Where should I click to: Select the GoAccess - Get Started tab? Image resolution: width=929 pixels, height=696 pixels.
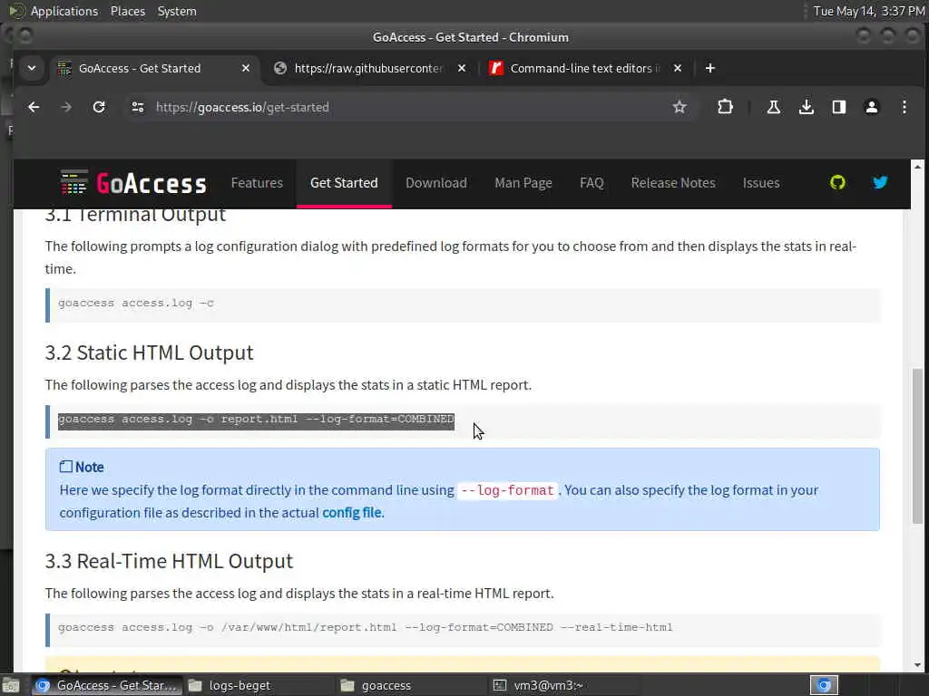pos(140,68)
